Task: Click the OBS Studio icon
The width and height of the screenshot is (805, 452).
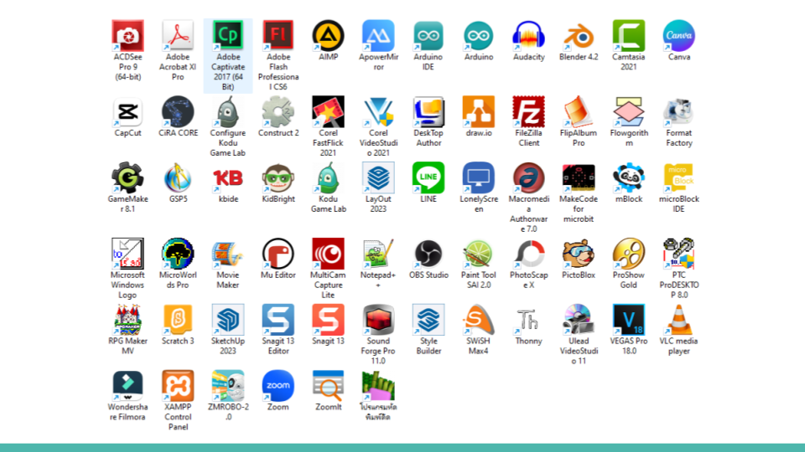Action: coord(428,253)
